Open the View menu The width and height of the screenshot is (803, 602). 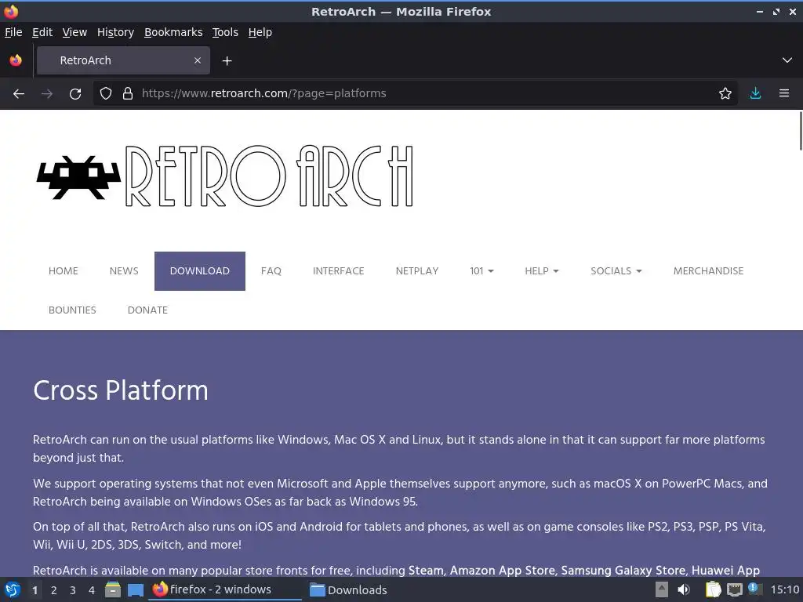[74, 32]
